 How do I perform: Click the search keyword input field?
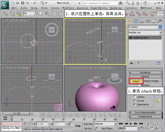(x=100, y=3)
